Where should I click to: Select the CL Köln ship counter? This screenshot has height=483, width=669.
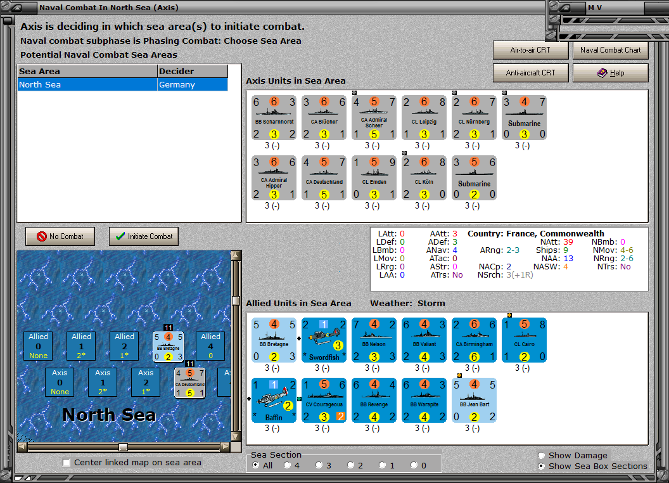pos(424,178)
